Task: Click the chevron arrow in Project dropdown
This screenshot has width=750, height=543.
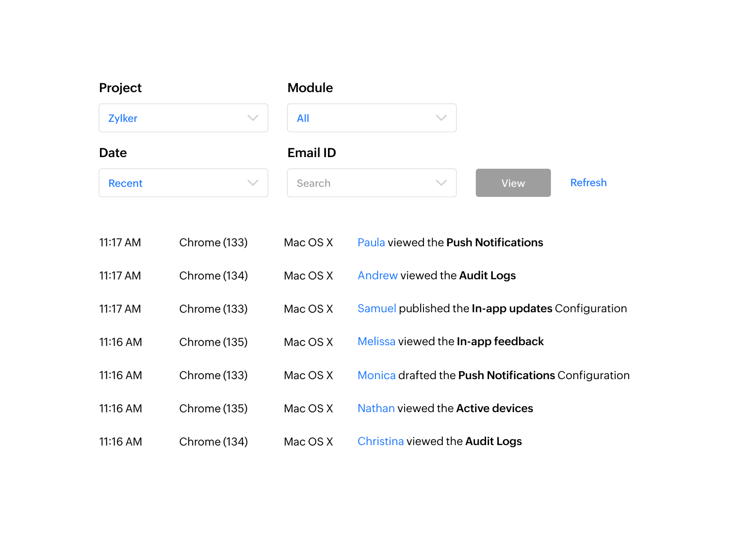Action: [x=253, y=118]
